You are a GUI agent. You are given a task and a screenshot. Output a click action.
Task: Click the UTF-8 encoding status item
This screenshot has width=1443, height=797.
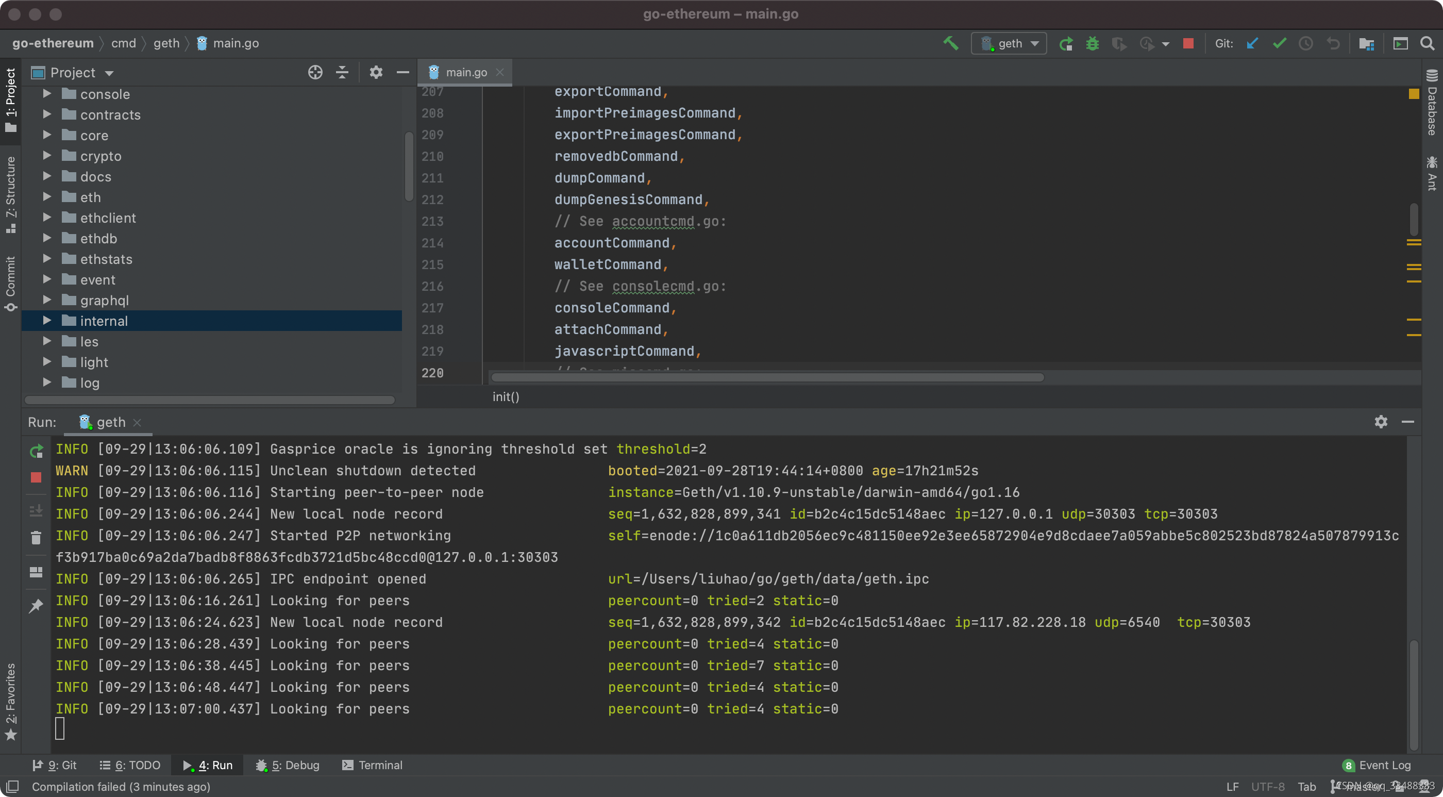click(1268, 786)
